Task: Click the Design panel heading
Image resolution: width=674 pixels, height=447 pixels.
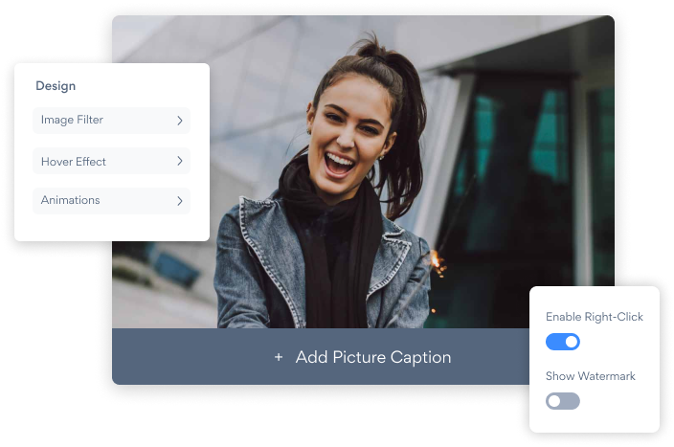Action: click(x=56, y=86)
